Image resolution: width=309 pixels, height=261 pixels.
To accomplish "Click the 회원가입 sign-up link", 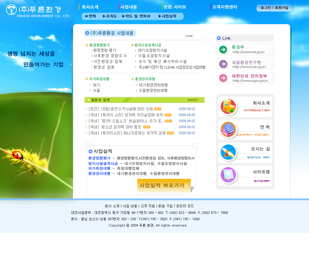I will [x=282, y=8].
